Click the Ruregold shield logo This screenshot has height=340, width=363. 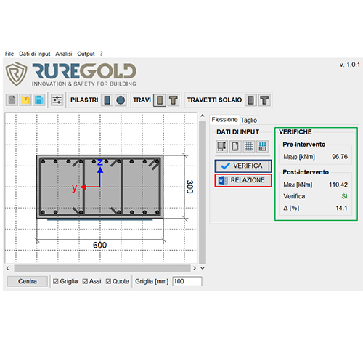click(16, 74)
